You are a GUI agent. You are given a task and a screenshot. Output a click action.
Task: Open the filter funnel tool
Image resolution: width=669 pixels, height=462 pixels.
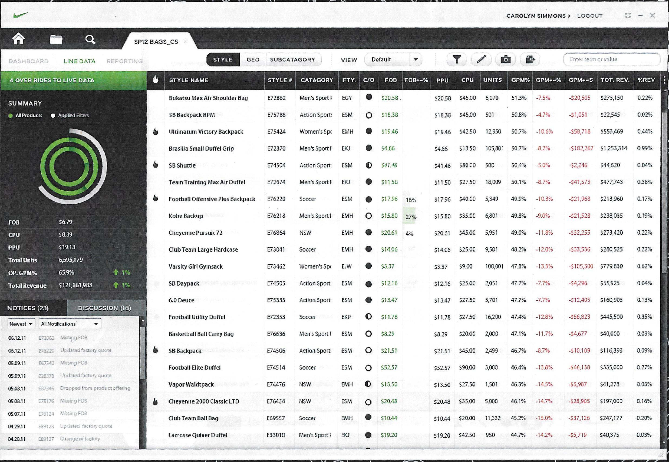[x=457, y=60]
